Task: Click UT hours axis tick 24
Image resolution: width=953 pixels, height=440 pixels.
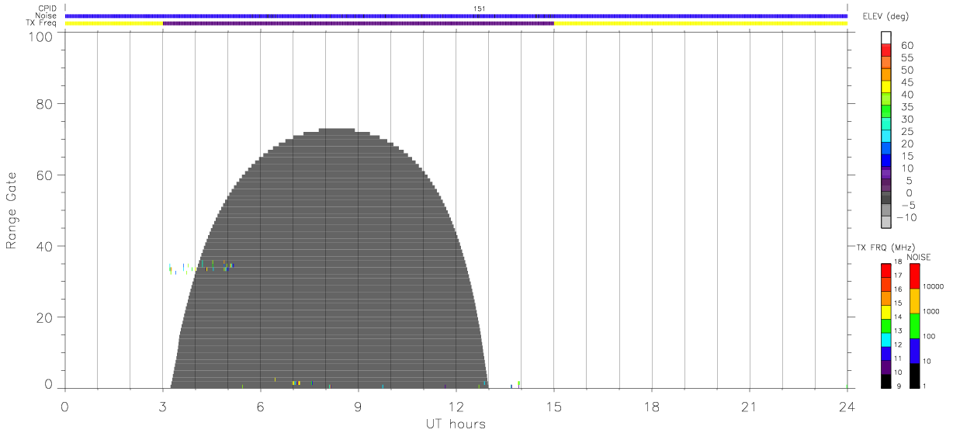Action: click(847, 405)
